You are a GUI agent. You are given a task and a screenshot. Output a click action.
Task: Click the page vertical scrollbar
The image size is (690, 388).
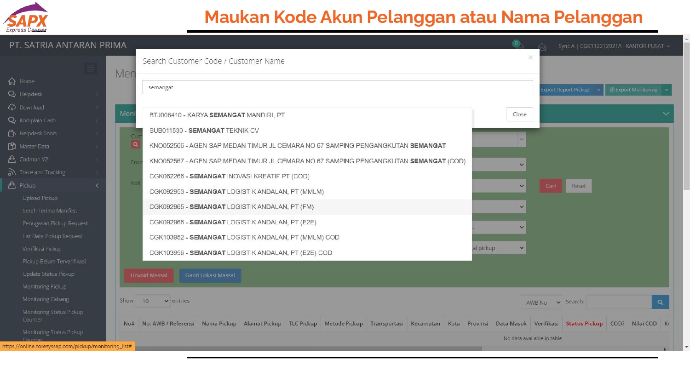click(687, 116)
